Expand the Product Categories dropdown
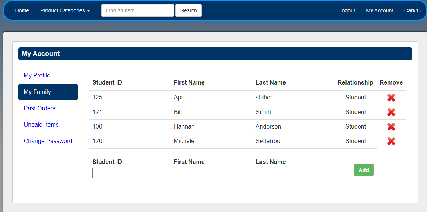 coord(65,10)
